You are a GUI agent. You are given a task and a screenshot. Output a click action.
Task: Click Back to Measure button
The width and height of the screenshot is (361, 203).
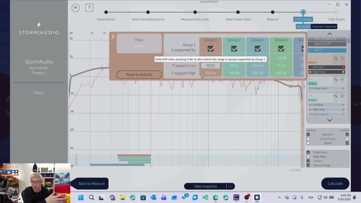click(x=90, y=183)
